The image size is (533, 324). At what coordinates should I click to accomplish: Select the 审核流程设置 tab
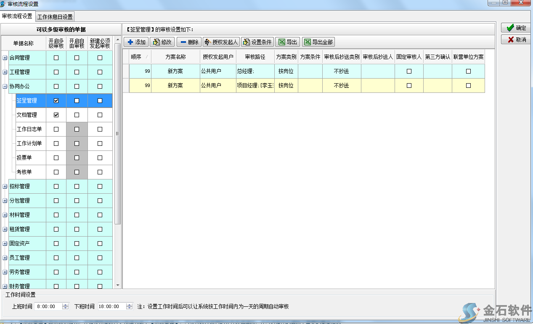tap(17, 16)
